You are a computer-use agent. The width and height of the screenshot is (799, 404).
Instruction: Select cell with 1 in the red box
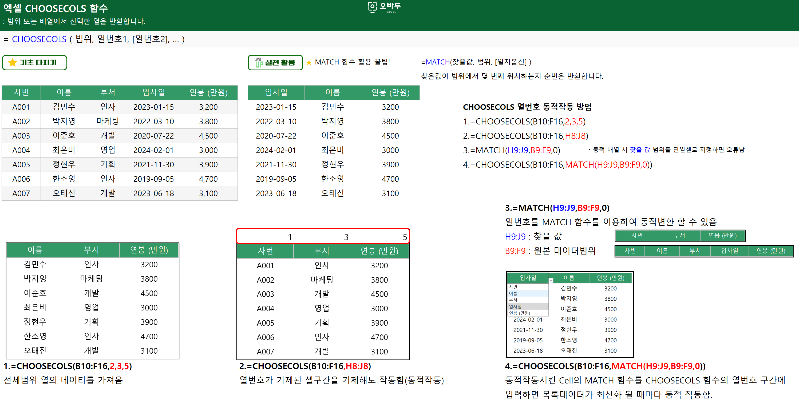(x=265, y=237)
